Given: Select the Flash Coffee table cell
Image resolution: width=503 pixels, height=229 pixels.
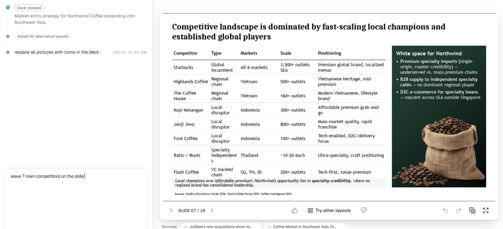Looking at the screenshot, I should pyautogui.click(x=186, y=172).
